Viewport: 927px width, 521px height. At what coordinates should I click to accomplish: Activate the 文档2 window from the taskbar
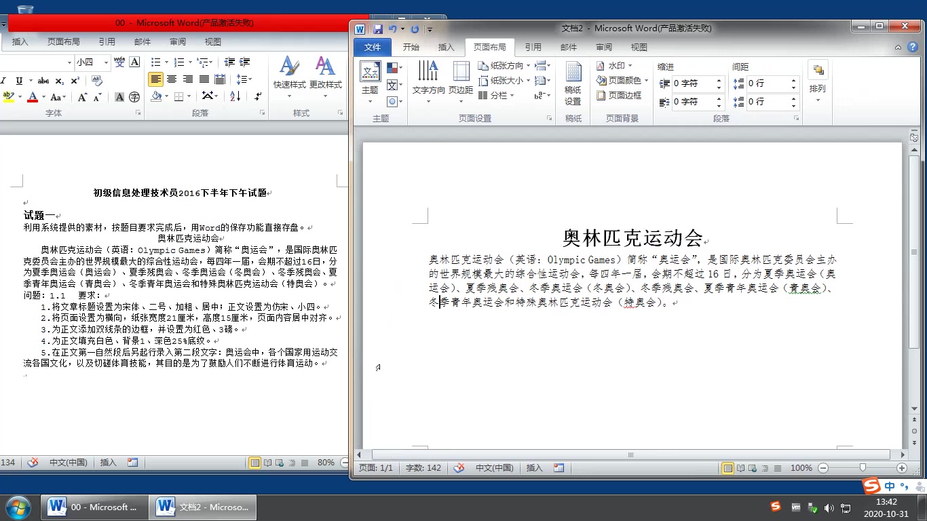pyautogui.click(x=203, y=507)
